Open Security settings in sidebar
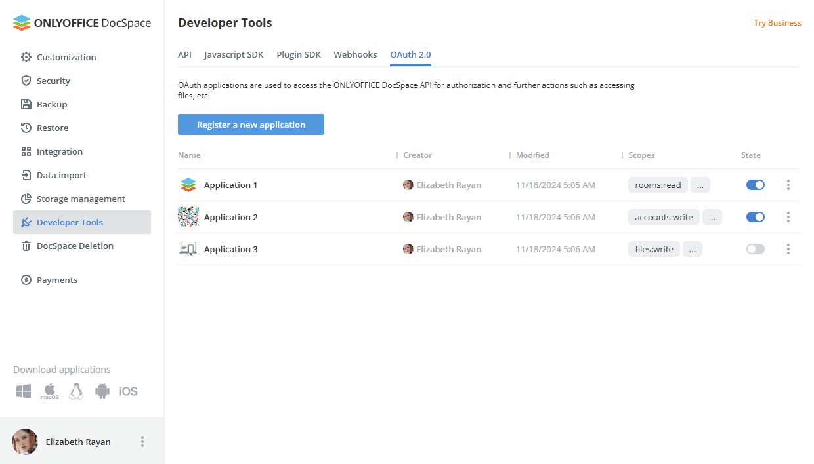The width and height of the screenshot is (814, 464). click(53, 81)
